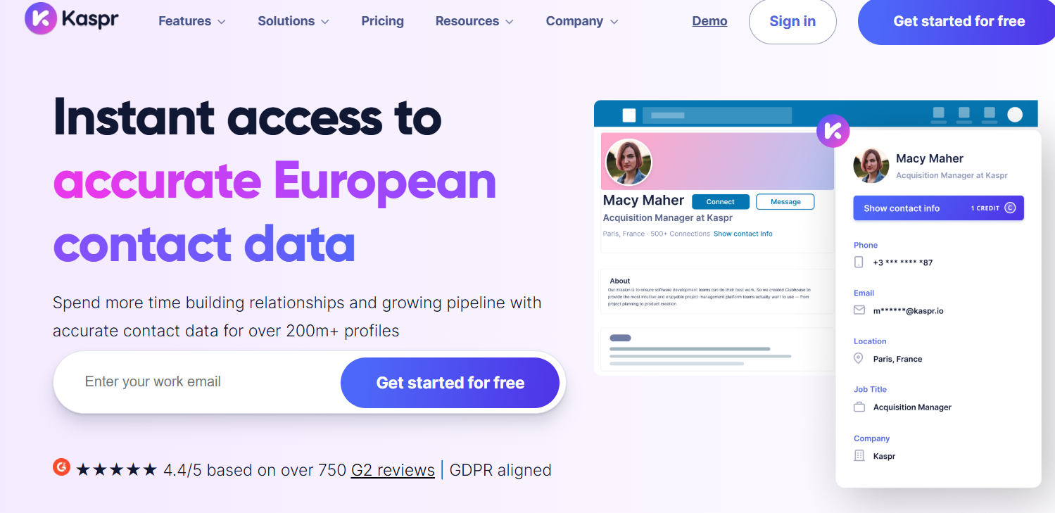Expand the Features dropdown menu
Screen dimensions: 1055x513
192,21
